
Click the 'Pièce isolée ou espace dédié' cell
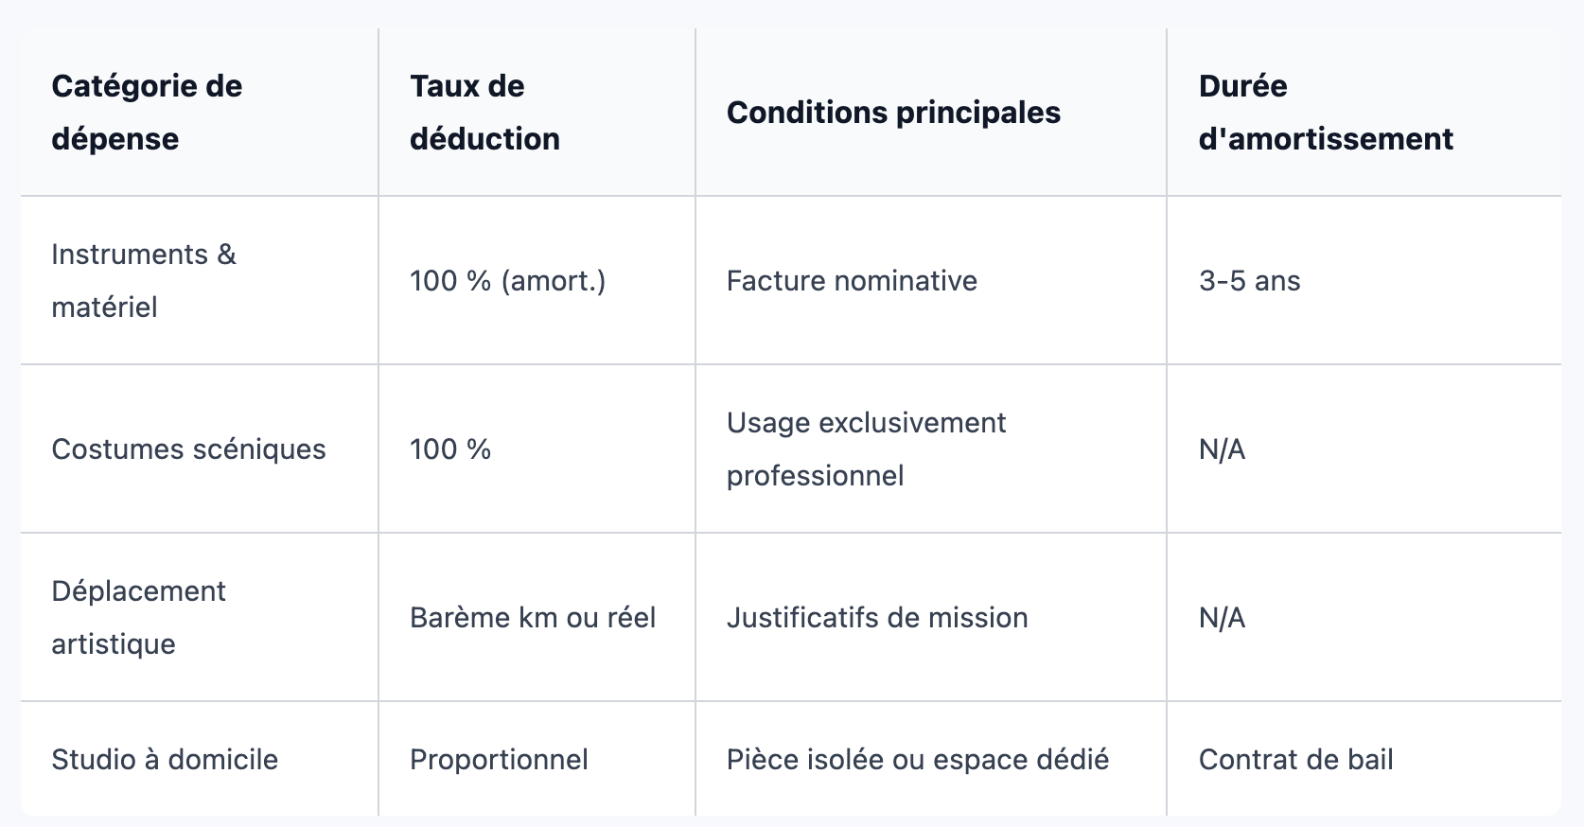click(x=931, y=759)
